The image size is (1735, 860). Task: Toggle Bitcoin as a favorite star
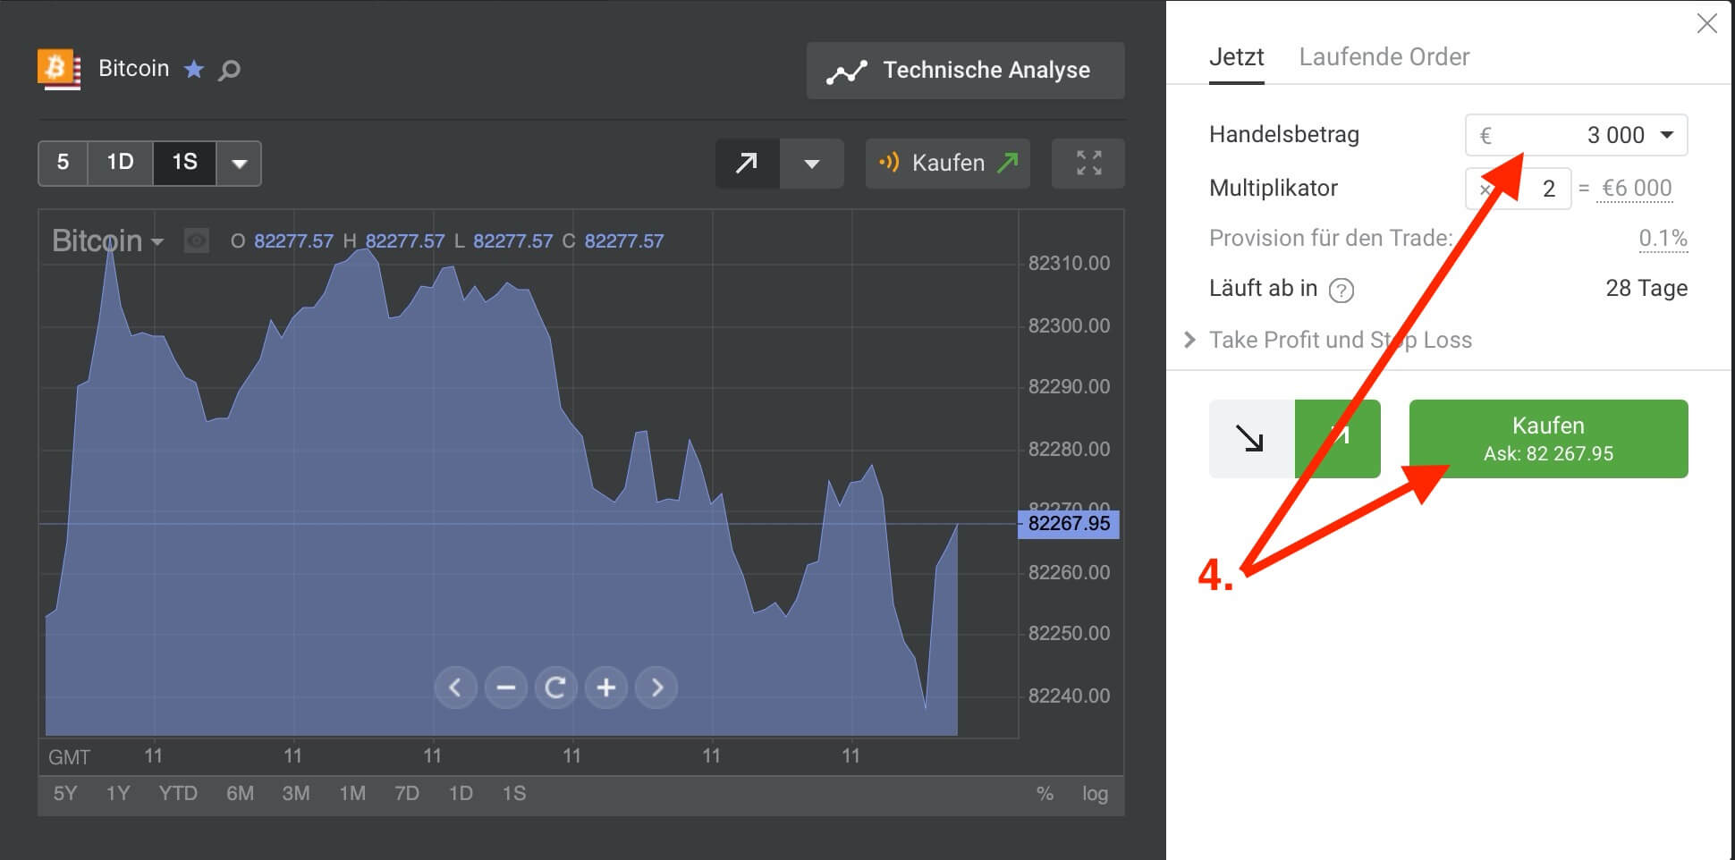193,69
